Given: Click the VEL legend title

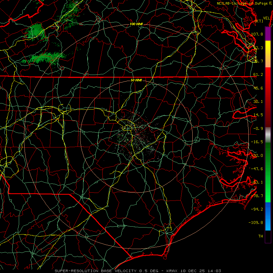Looking at the screenshot, I should coord(266,18).
